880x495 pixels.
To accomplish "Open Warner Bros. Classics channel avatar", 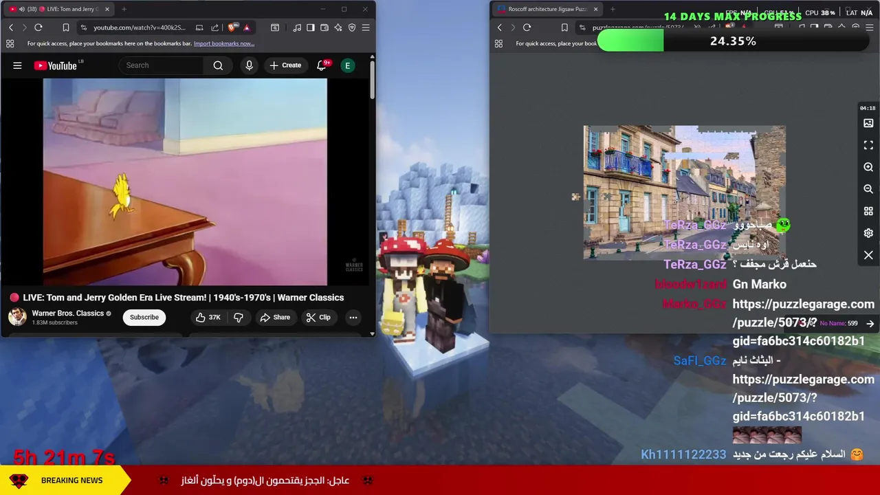I will pyautogui.click(x=17, y=317).
